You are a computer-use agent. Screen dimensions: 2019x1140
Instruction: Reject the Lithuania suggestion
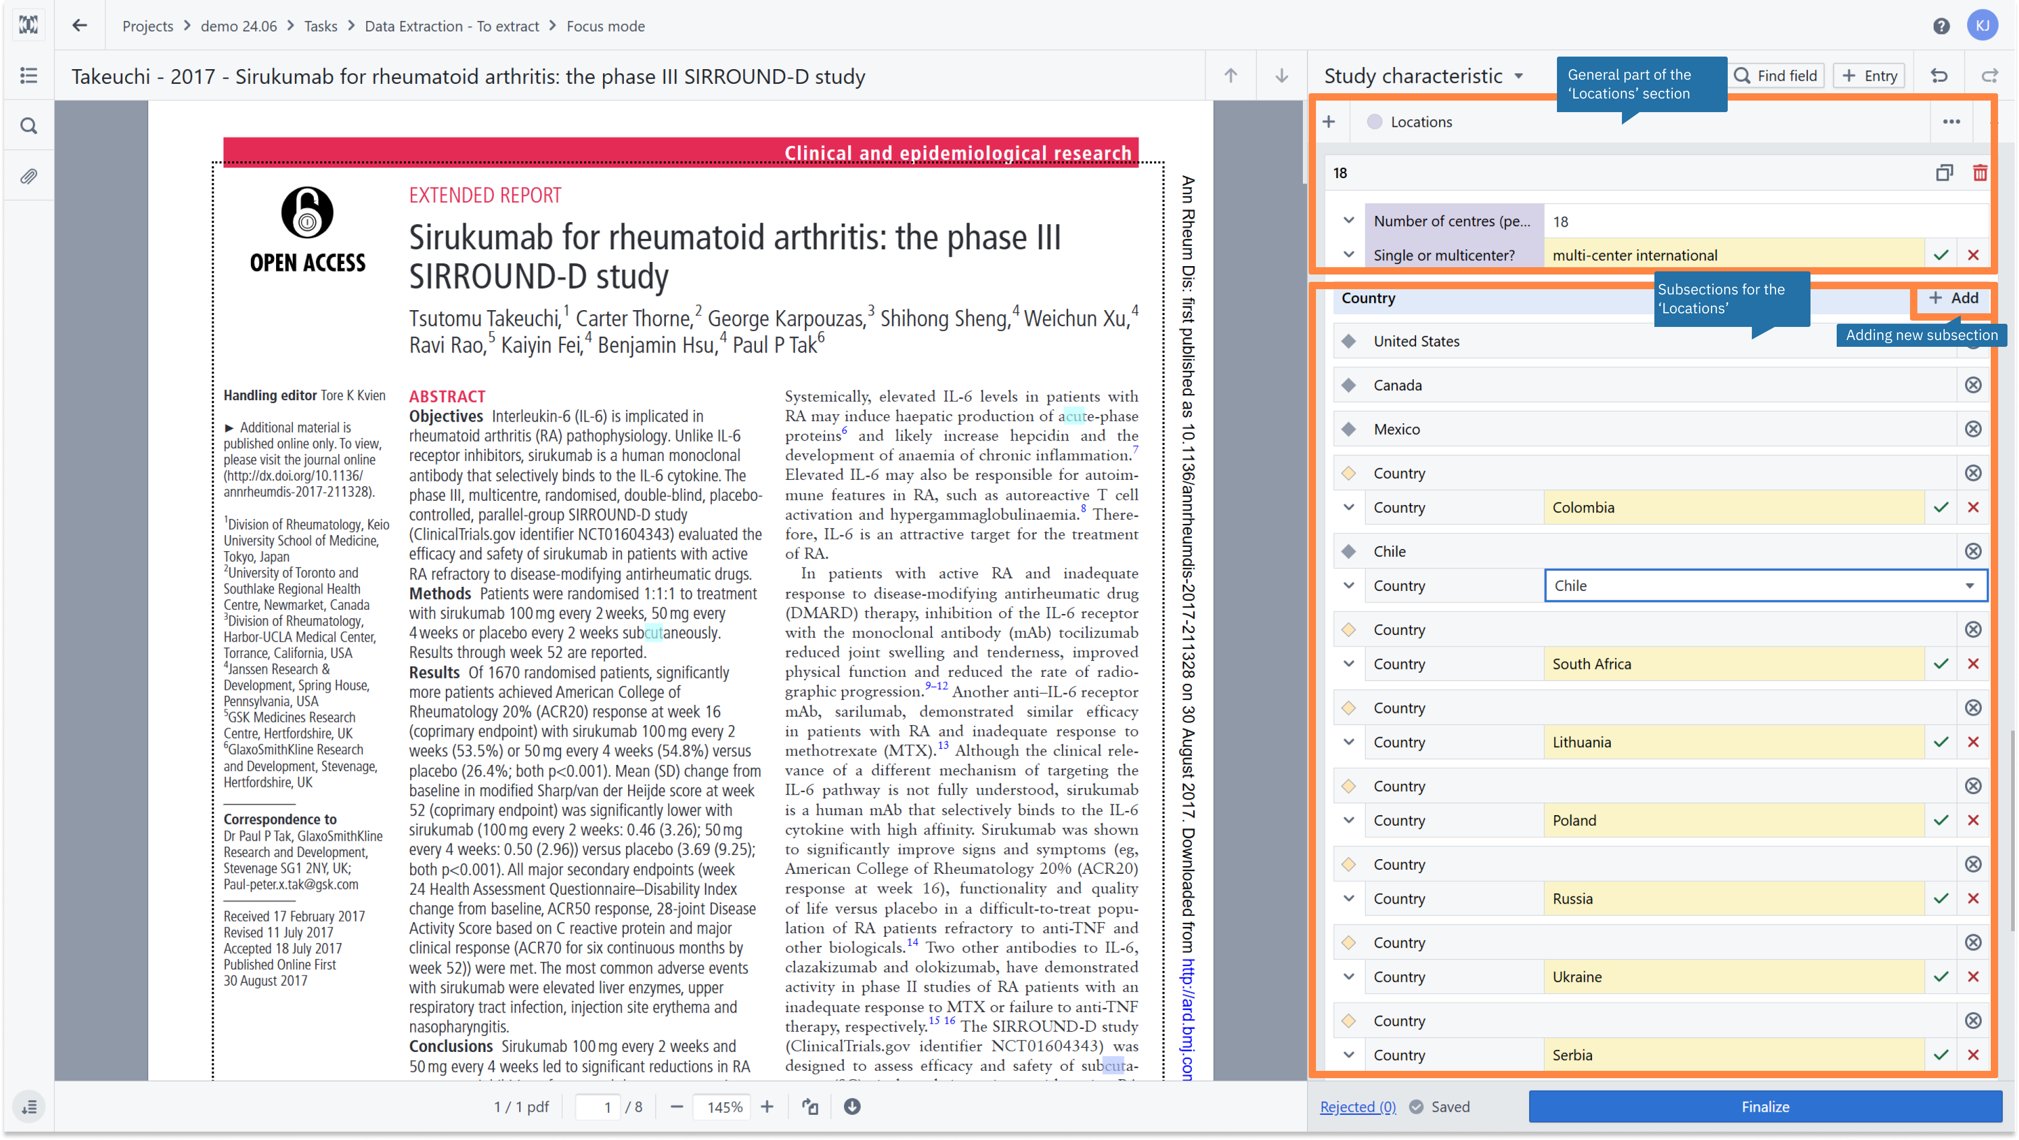coord(1973,742)
